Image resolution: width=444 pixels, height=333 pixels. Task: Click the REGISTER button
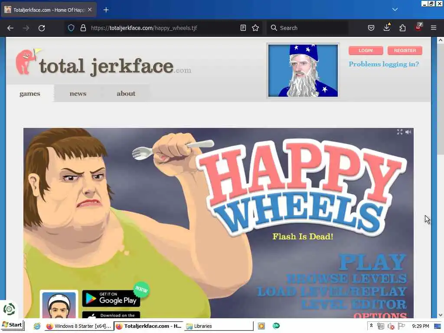tap(405, 50)
